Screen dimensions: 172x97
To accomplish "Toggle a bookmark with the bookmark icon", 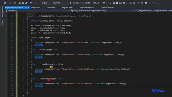I will coord(146,3).
